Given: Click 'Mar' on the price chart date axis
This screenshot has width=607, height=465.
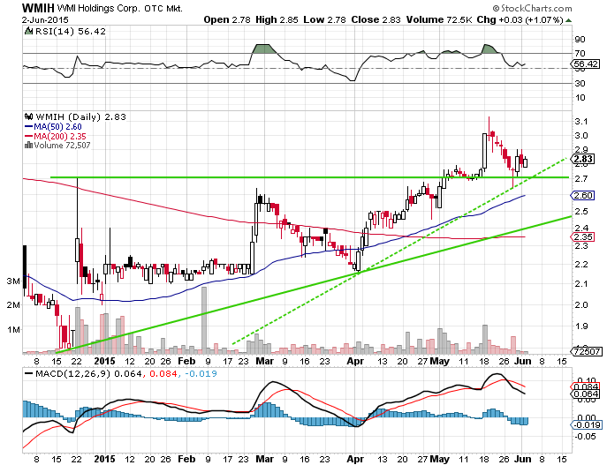Looking at the screenshot, I should click(264, 361).
